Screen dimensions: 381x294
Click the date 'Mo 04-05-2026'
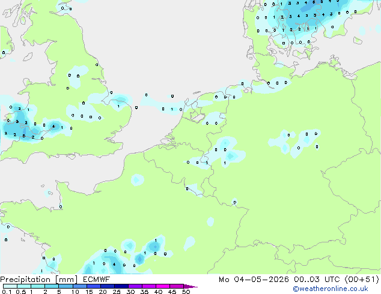click(254, 280)
